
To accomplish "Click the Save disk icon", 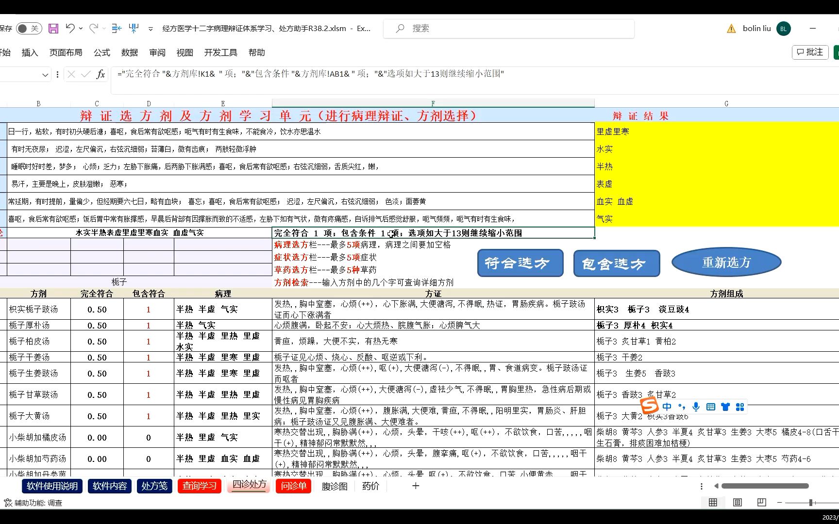I will tap(53, 29).
